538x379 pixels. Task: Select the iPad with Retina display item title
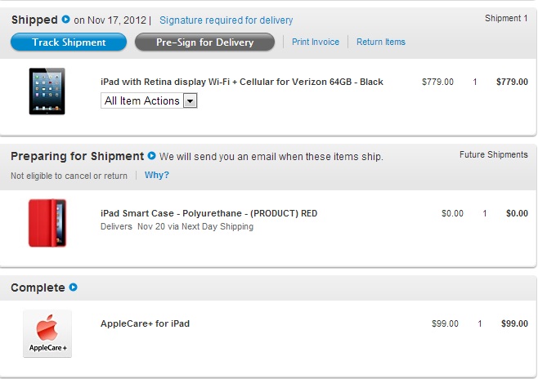(241, 82)
